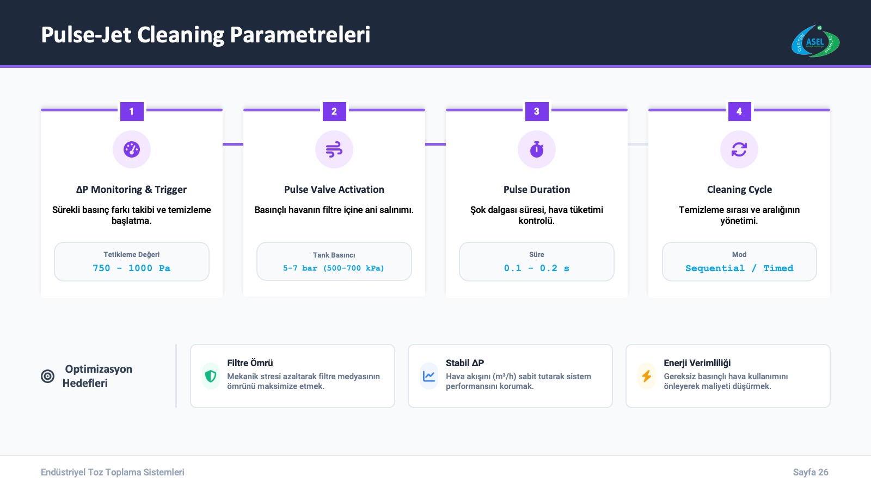The image size is (871, 489).
Task: Click the wind icon for Pulse Valve Activation
Action: tap(334, 149)
